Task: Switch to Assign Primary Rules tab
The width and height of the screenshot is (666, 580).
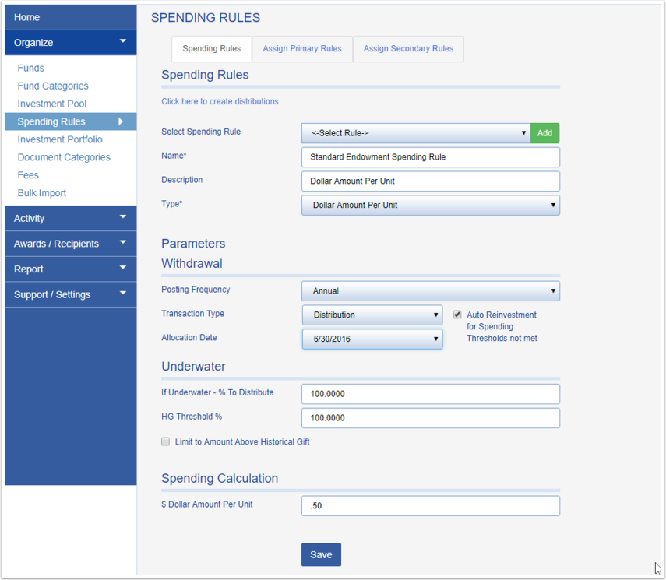Action: pyautogui.click(x=302, y=49)
